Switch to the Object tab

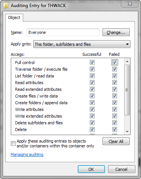(14, 17)
